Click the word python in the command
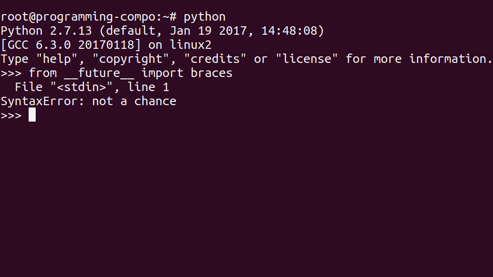The height and width of the screenshot is (277, 493). 204,17
